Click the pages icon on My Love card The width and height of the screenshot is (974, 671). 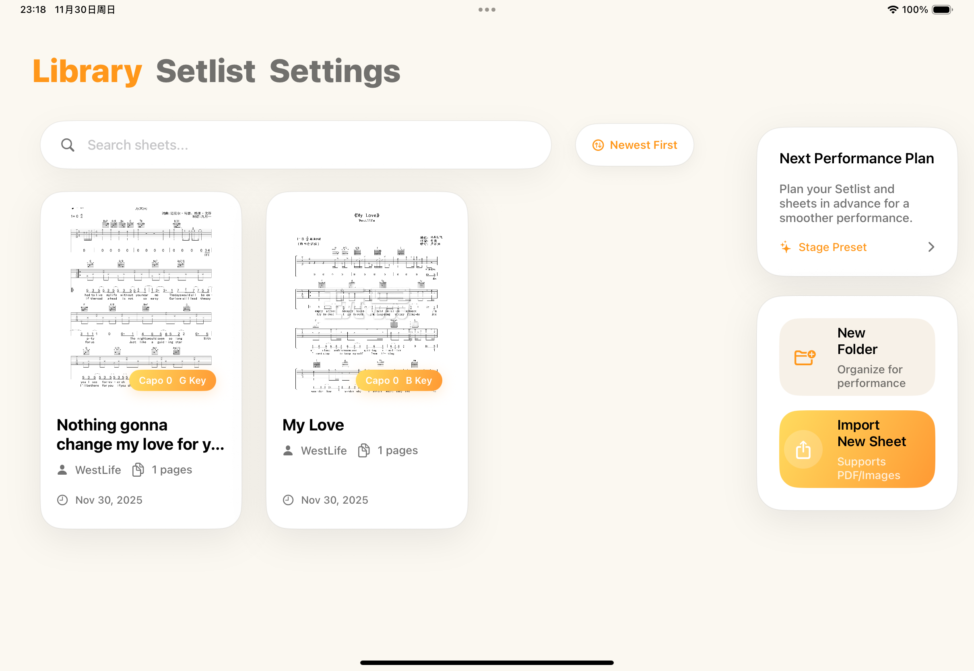[x=364, y=450]
